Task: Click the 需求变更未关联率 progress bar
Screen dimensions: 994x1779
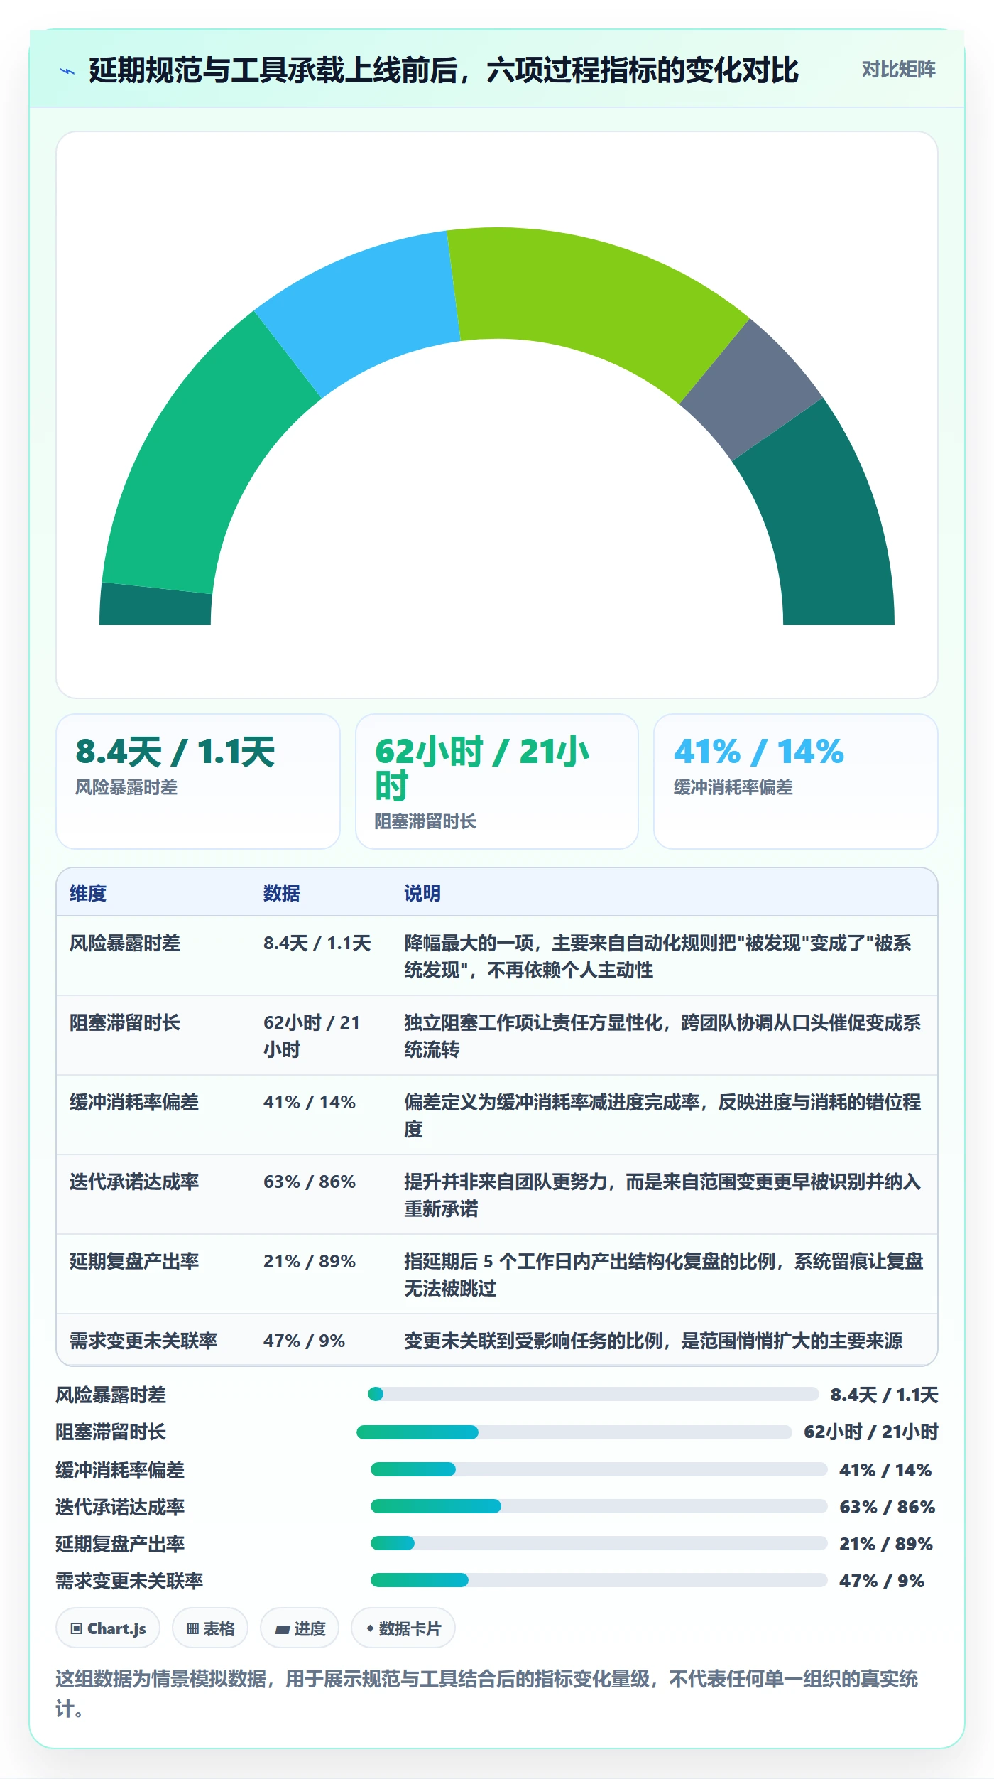Action: tap(599, 1579)
